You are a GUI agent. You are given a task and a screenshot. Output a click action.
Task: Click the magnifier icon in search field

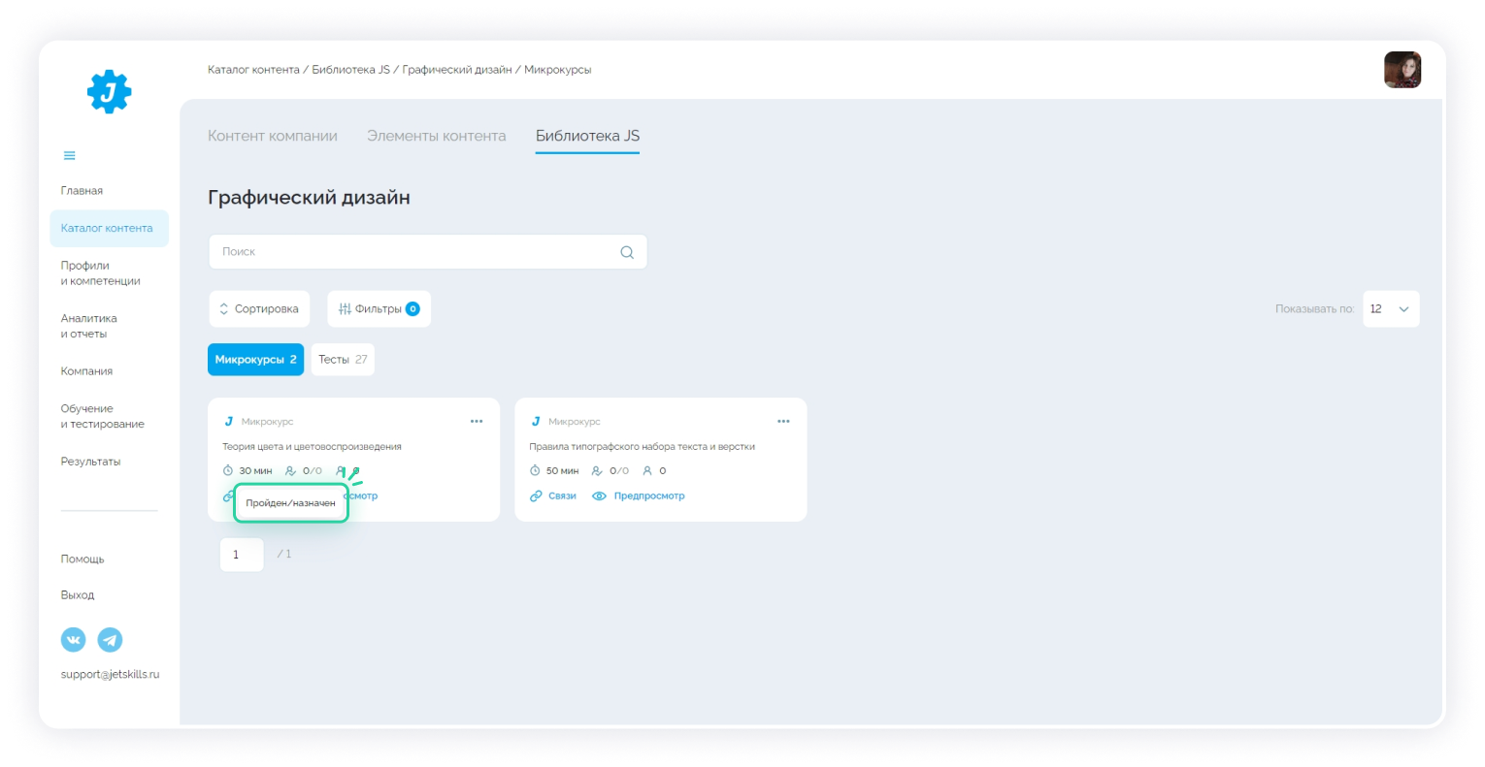click(627, 252)
